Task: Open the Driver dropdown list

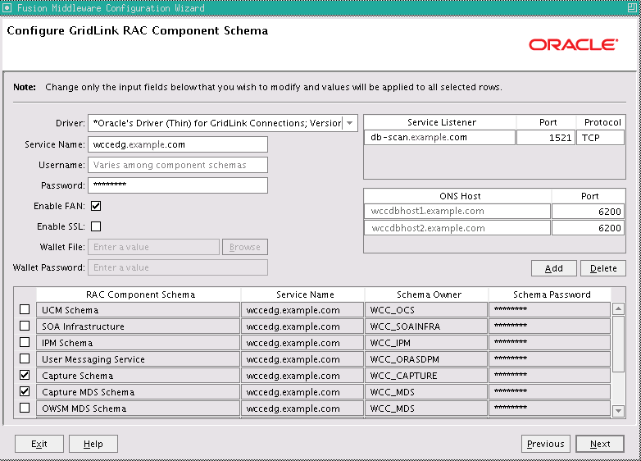Action: pos(350,123)
